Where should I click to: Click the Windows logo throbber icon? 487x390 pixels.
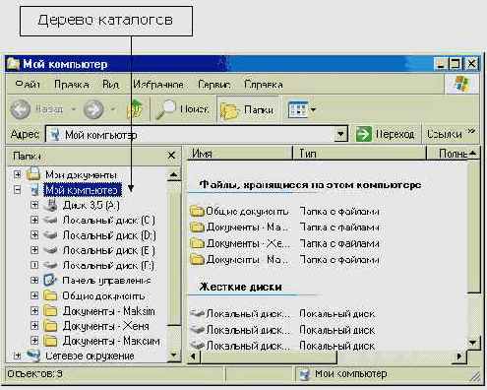pos(461,84)
